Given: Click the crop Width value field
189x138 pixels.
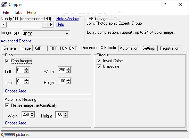Looking at the screenshot, I should 62,70.
